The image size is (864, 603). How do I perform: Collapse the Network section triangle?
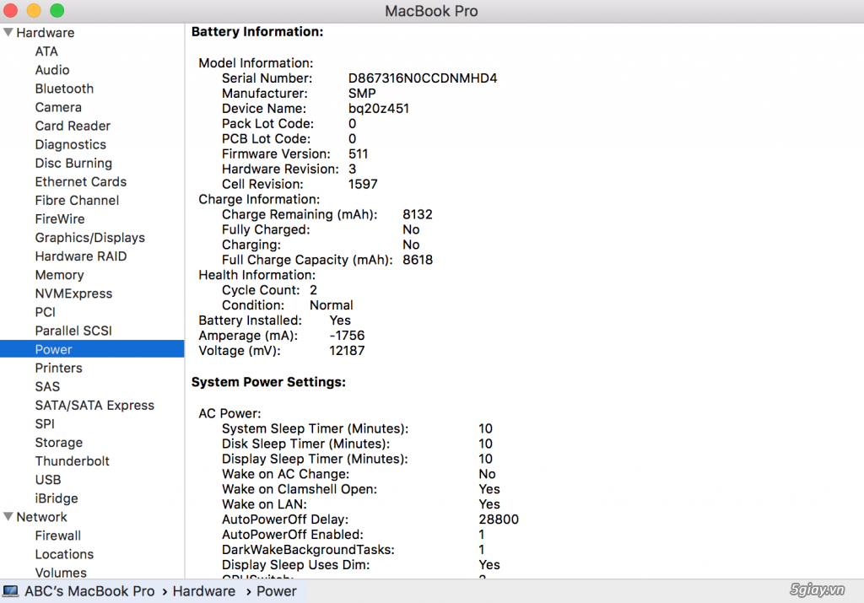click(8, 517)
